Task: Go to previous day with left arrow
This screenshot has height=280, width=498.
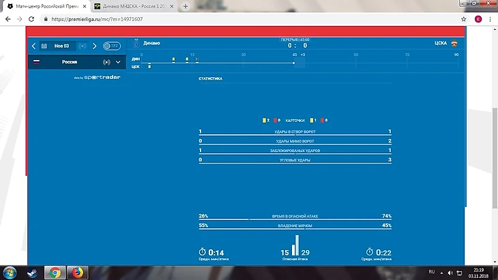Action: (x=33, y=46)
